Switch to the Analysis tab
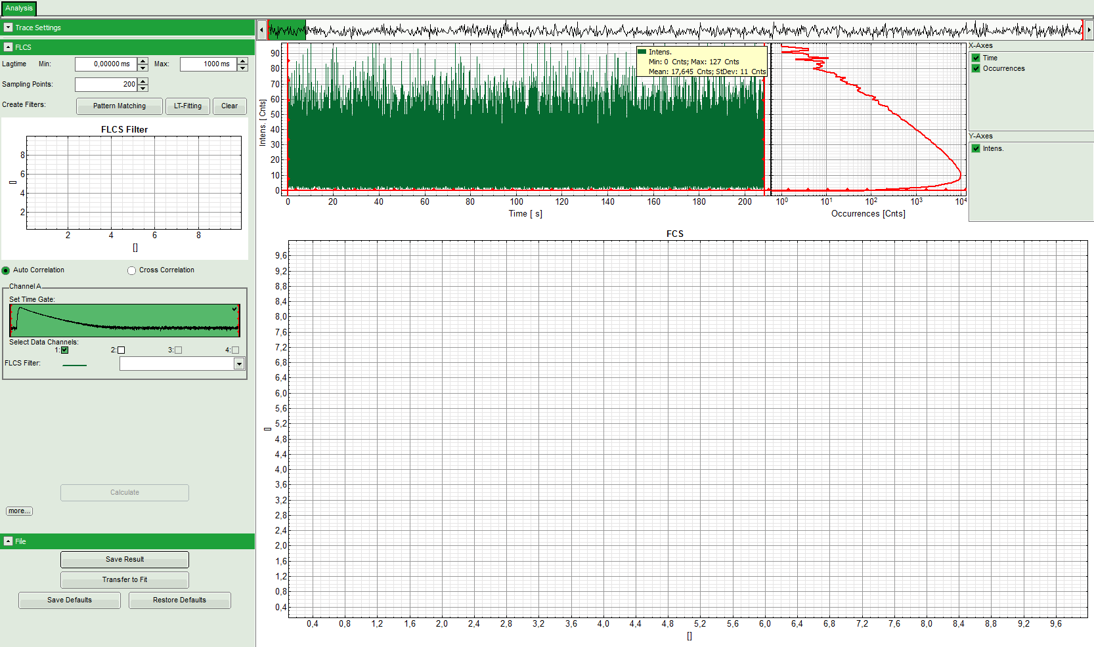 pos(18,9)
